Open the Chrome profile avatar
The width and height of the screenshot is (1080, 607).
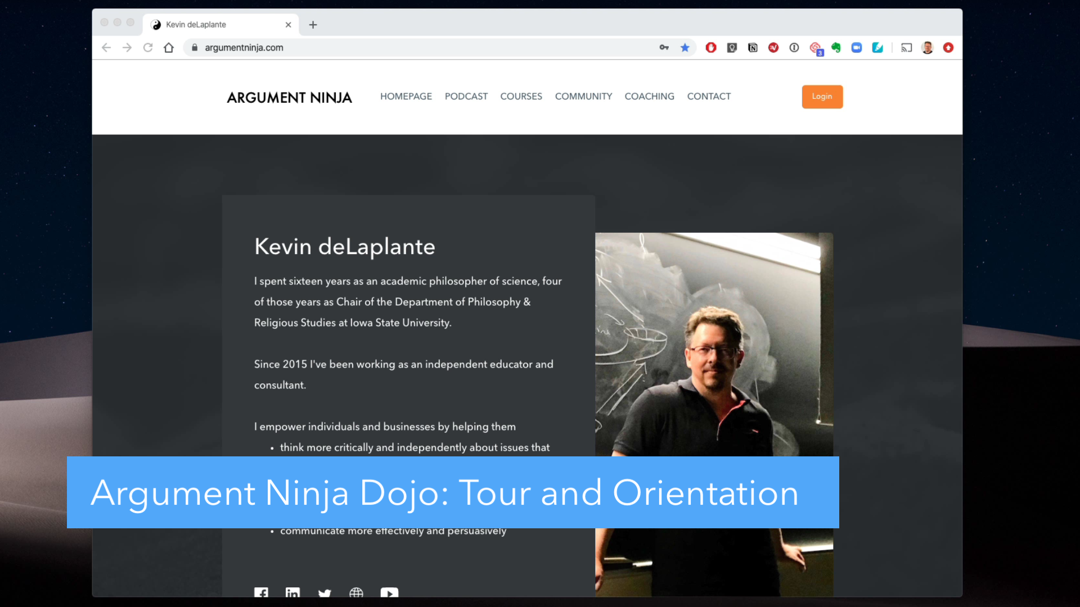point(928,48)
